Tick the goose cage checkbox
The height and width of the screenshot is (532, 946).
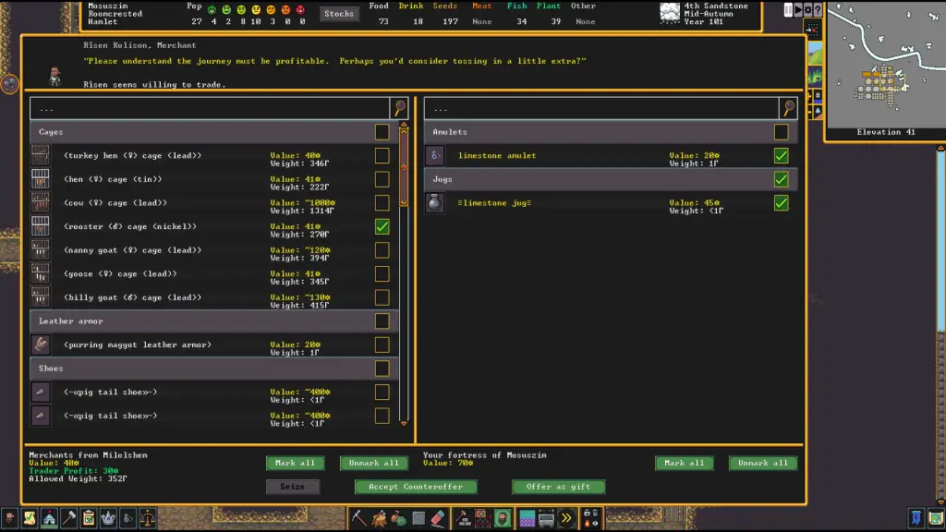click(382, 273)
